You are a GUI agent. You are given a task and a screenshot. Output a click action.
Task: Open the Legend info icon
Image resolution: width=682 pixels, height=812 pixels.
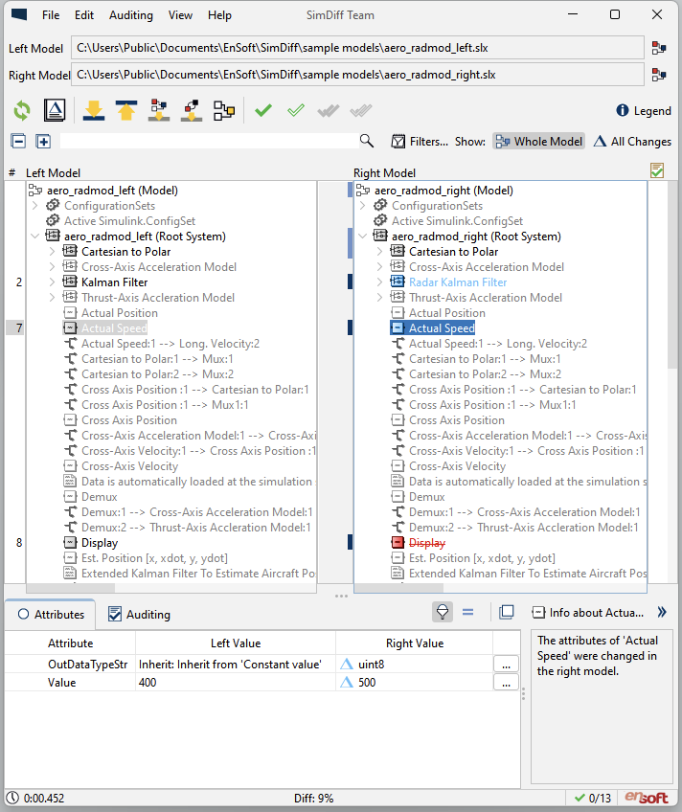tap(622, 110)
